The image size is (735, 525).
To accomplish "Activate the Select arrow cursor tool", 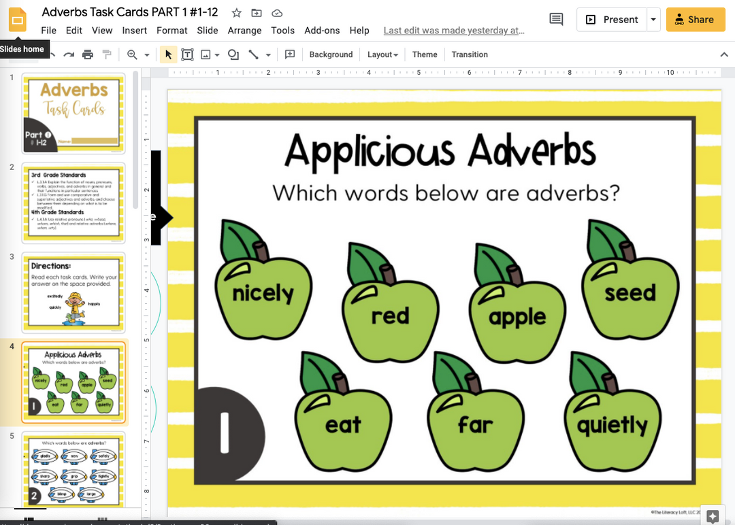I will [169, 54].
